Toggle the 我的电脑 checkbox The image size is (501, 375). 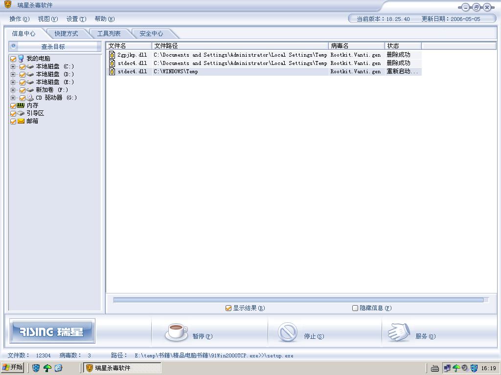click(13, 59)
